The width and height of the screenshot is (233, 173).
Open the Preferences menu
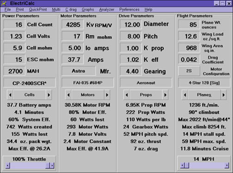[129, 10]
